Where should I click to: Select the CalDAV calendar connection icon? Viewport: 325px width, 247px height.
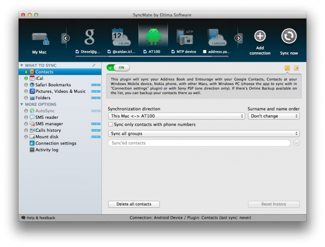pyautogui.click(x=121, y=37)
